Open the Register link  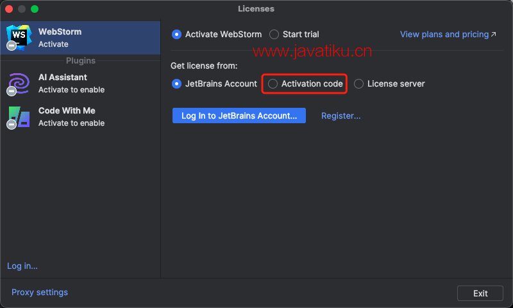coord(341,116)
